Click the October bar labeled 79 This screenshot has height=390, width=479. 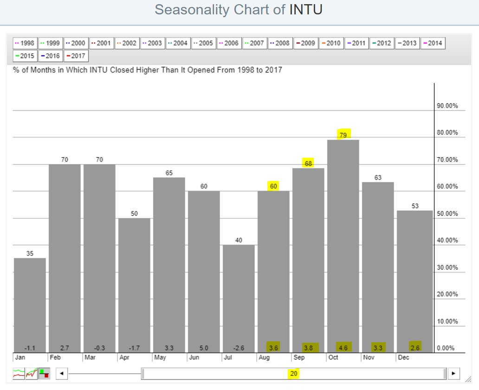343,246
